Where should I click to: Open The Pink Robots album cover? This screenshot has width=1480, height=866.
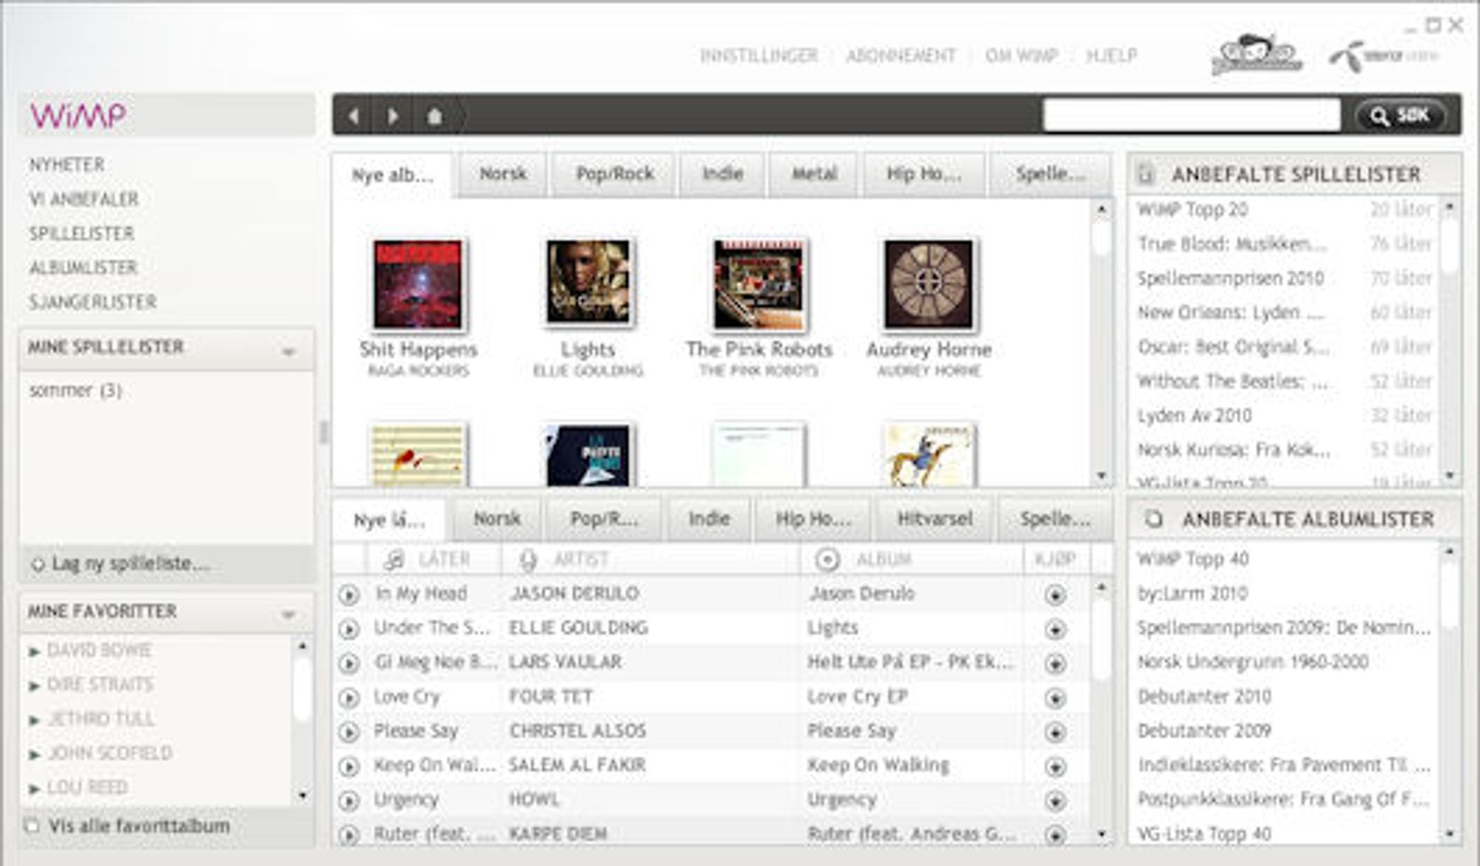pos(758,285)
